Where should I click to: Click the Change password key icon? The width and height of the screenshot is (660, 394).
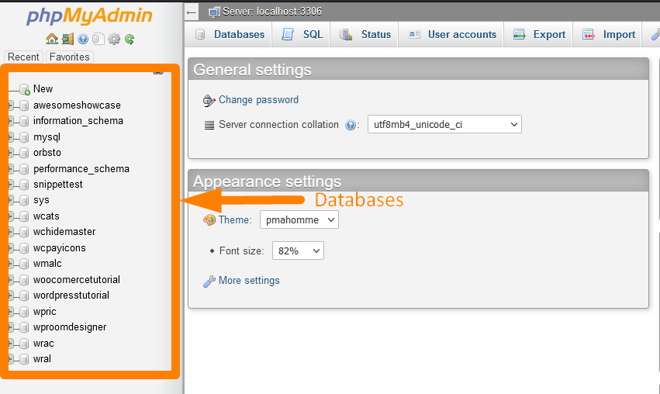[x=209, y=100]
